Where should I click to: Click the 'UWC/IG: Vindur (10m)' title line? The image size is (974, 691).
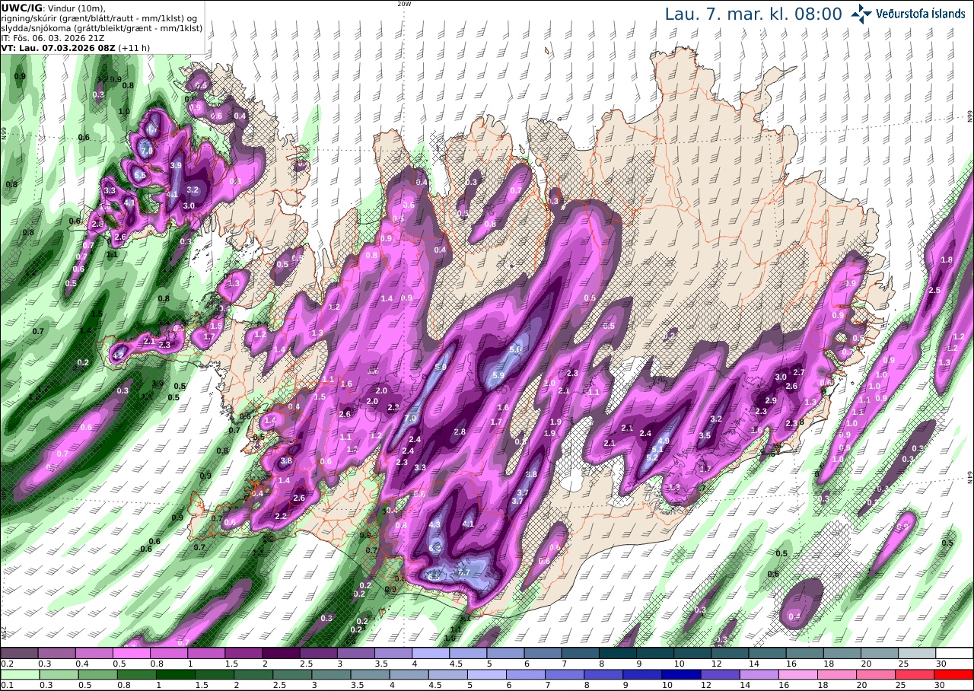(53, 7)
